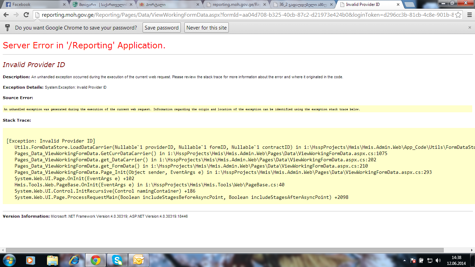Open a new browser tab
Viewport: 475px width, 267px height.
[409, 5]
